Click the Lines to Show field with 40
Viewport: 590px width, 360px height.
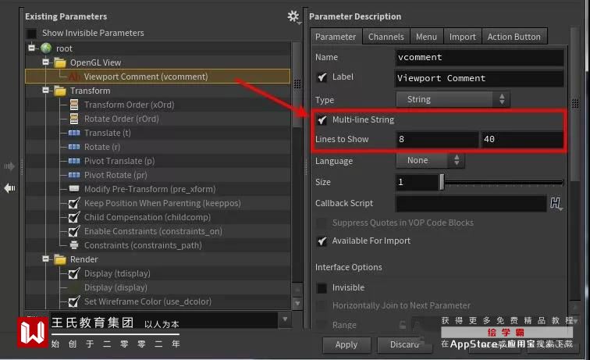522,139
